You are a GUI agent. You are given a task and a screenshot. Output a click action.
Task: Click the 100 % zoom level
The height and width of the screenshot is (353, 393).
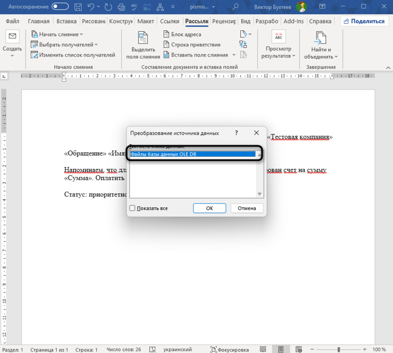click(379, 350)
